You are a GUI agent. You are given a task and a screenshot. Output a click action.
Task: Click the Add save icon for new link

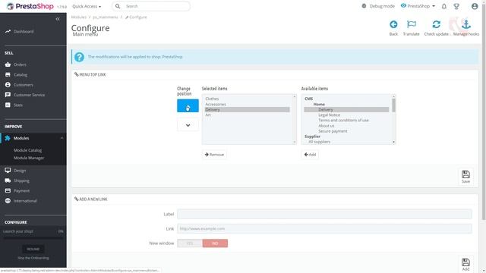pos(465,265)
